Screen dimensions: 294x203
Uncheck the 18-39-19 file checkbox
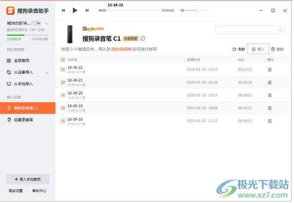click(x=63, y=108)
